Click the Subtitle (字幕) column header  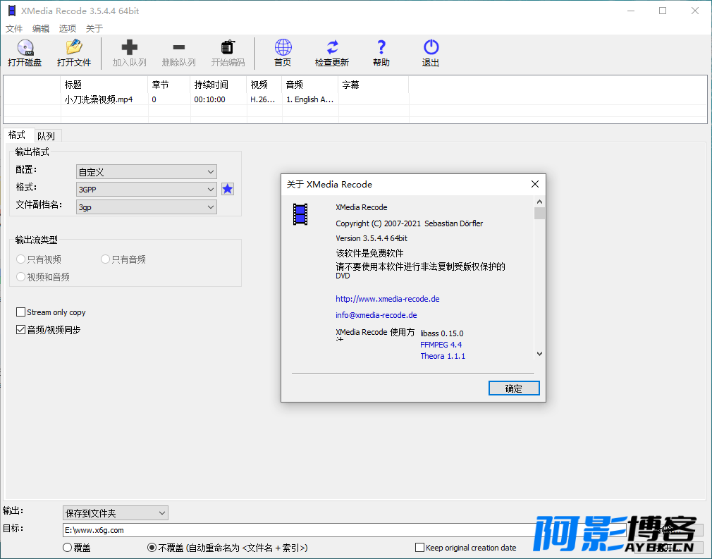pos(373,85)
